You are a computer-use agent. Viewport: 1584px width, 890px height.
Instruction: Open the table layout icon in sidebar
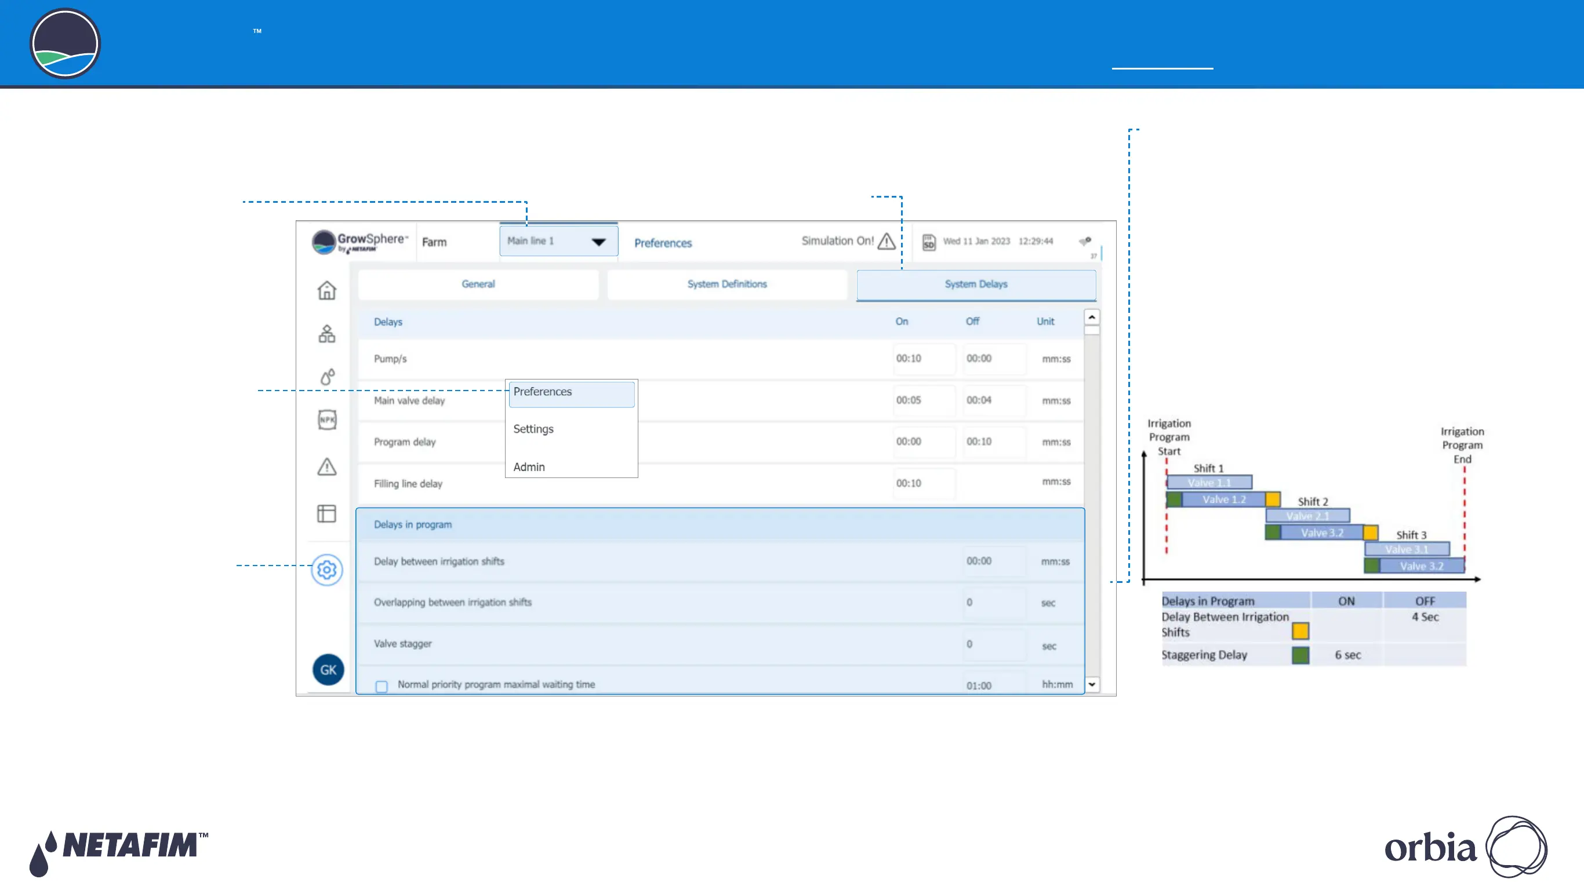[326, 513]
